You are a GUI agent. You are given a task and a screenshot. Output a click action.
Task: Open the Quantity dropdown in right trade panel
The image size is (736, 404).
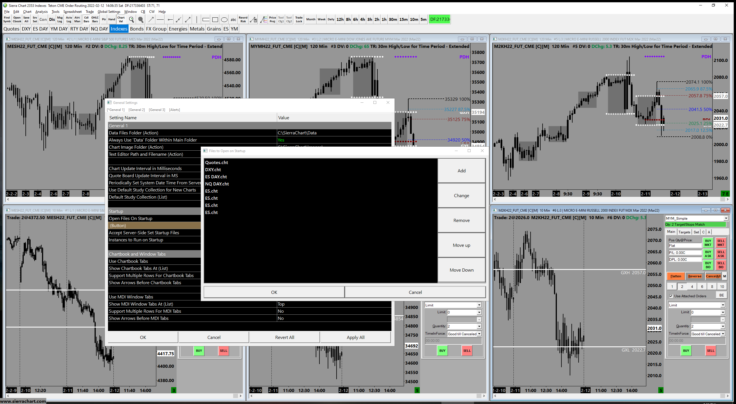click(x=723, y=326)
